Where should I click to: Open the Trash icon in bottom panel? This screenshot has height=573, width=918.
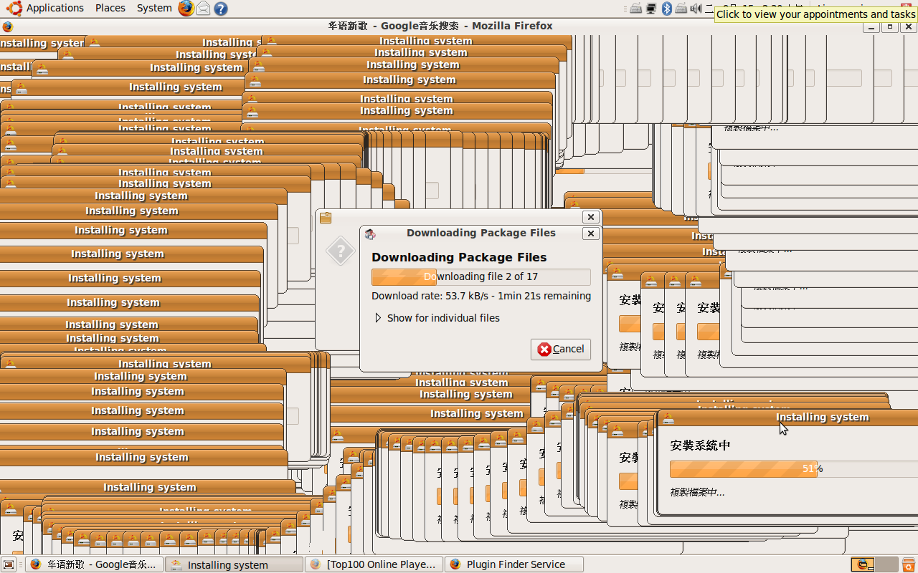pos(909,564)
